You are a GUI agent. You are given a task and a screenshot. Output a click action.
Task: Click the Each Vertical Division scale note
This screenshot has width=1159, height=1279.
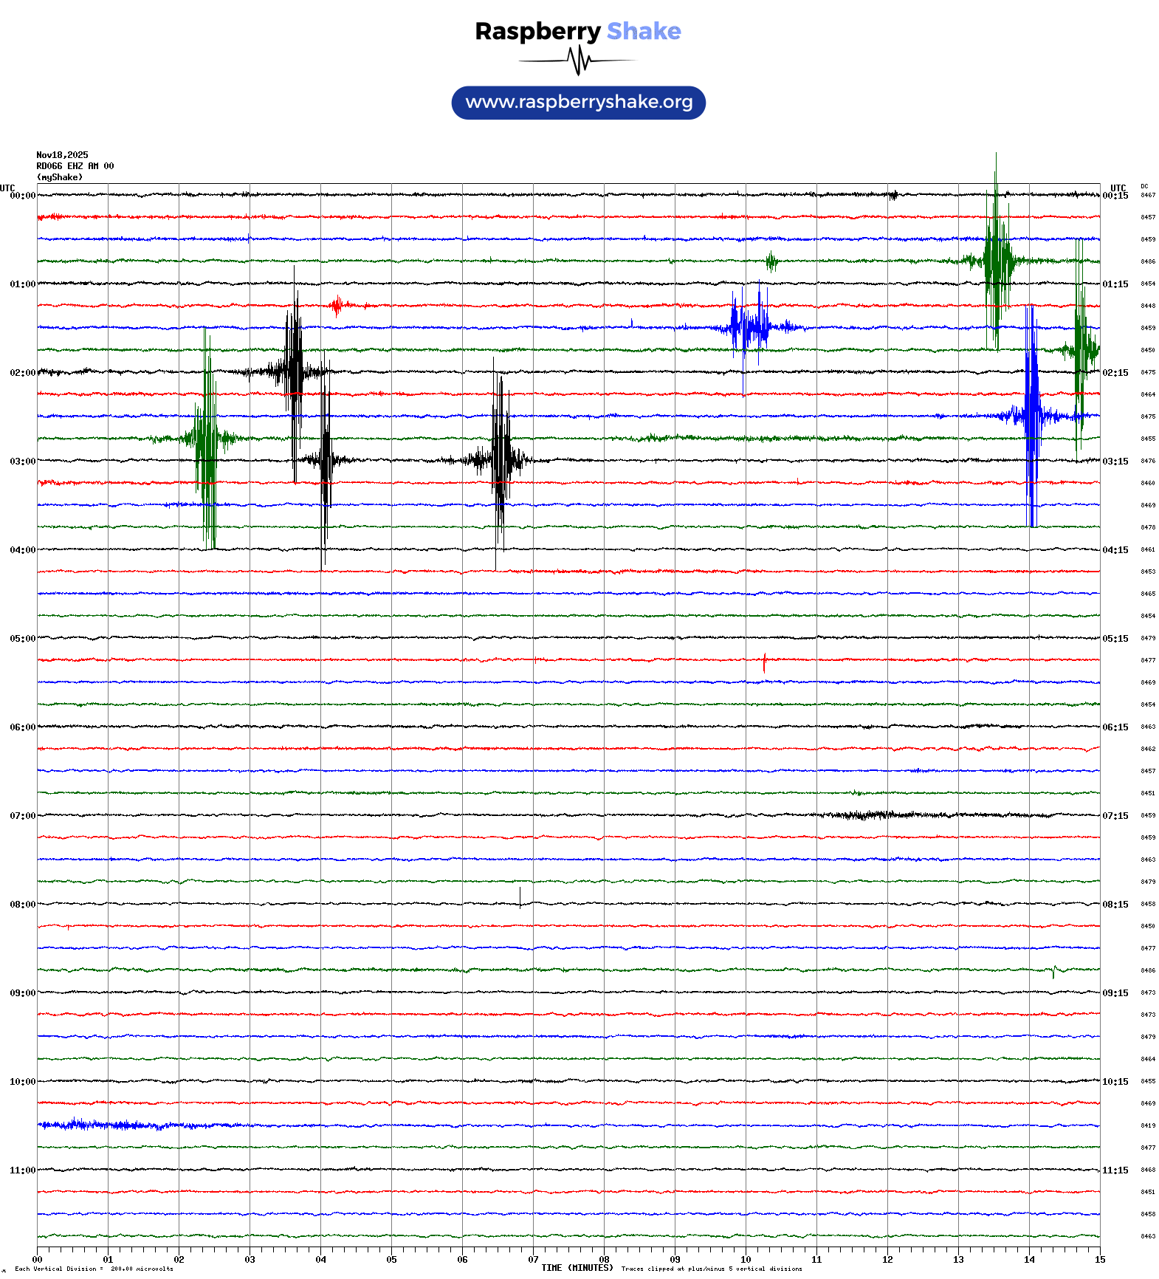[x=94, y=1269]
